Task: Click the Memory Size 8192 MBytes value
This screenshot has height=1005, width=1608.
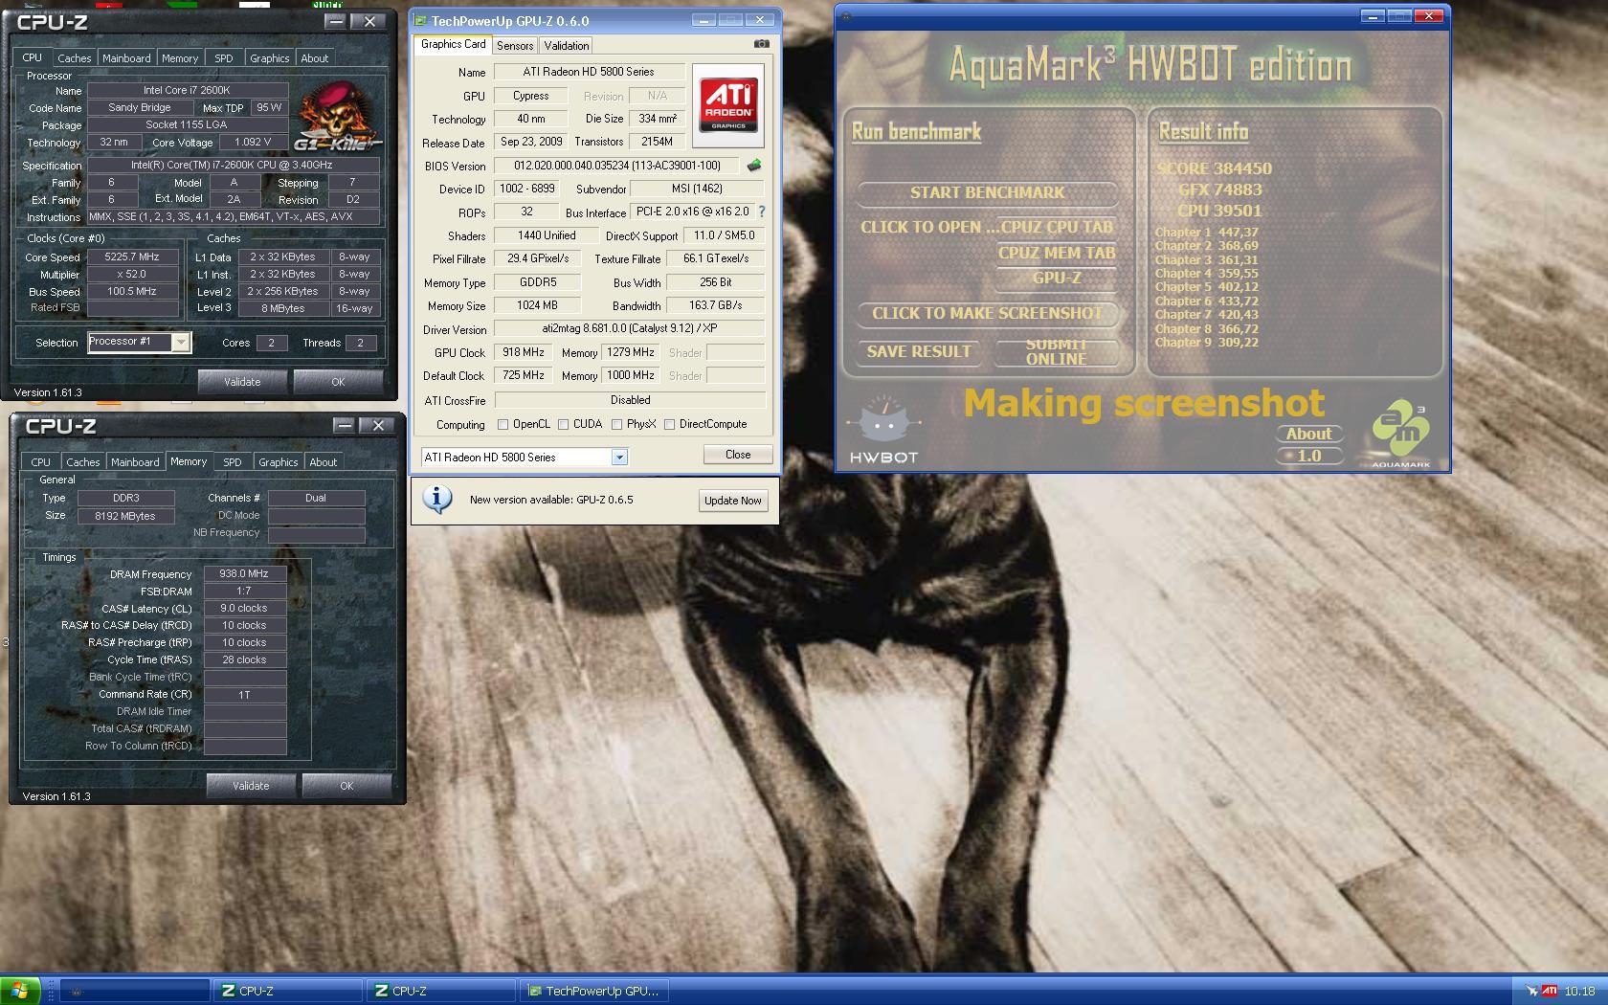Action: [125, 515]
